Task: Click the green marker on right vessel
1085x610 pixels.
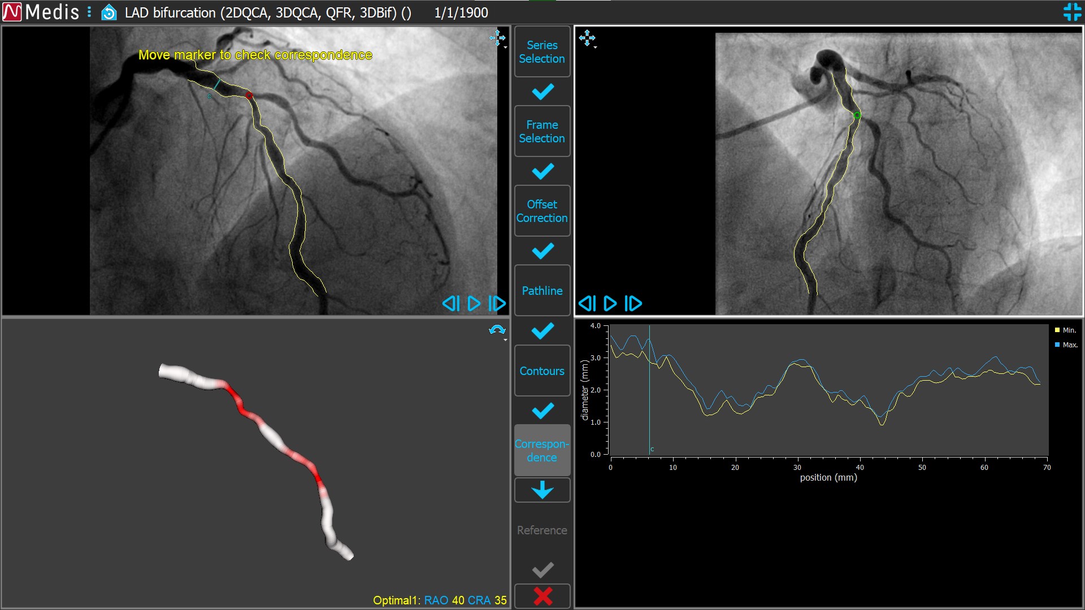Action: click(857, 116)
